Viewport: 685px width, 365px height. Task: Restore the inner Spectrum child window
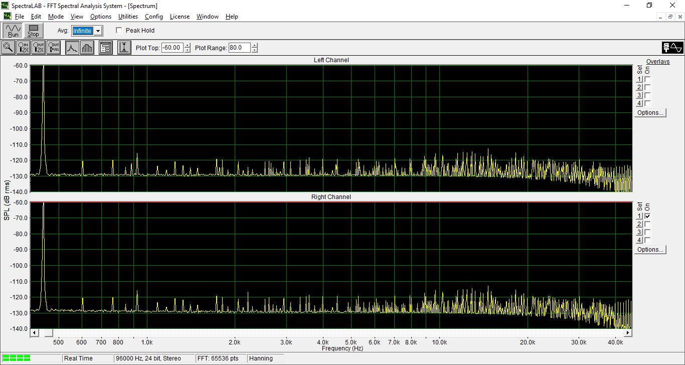click(x=670, y=17)
